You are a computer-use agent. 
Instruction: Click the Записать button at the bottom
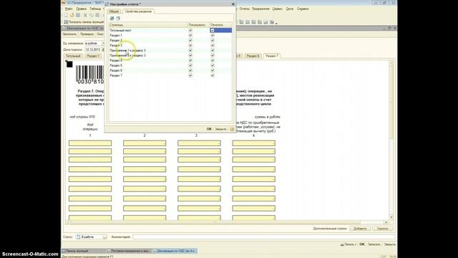click(x=374, y=244)
